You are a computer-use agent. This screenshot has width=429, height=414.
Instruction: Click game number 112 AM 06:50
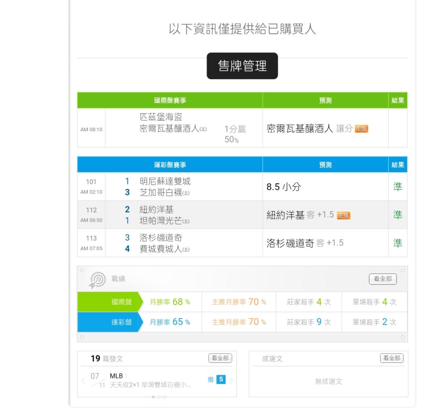point(91,215)
